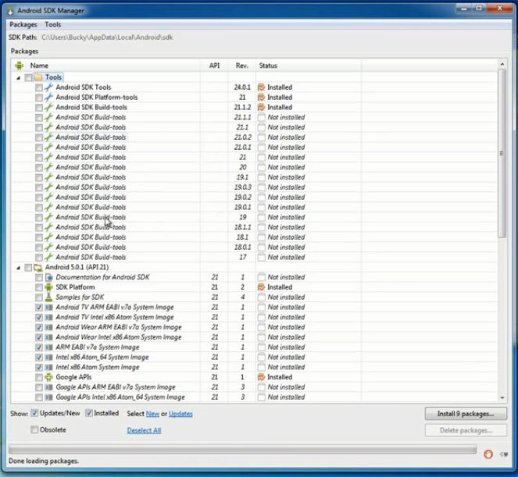Image resolution: width=518 pixels, height=477 pixels.
Task: Click wrench icon of Build-tools rev 17
Action: pyautogui.click(x=49, y=257)
